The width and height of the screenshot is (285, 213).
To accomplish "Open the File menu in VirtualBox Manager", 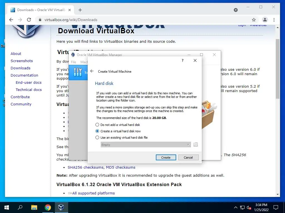I will click(x=73, y=62).
